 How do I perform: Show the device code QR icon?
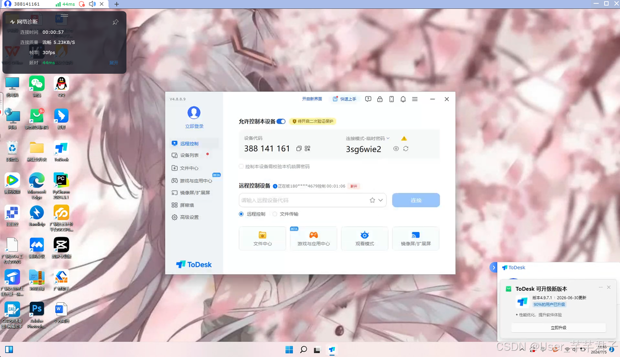[x=308, y=149]
